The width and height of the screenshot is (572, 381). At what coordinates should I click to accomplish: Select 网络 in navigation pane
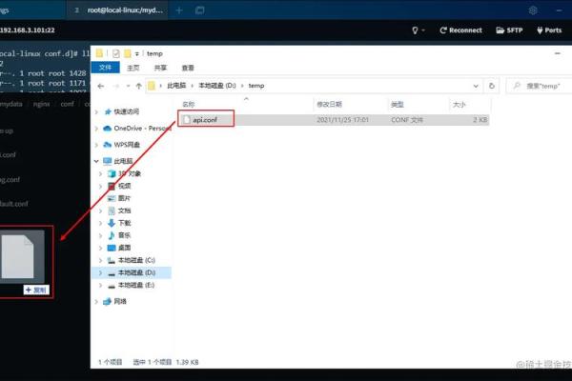[120, 302]
